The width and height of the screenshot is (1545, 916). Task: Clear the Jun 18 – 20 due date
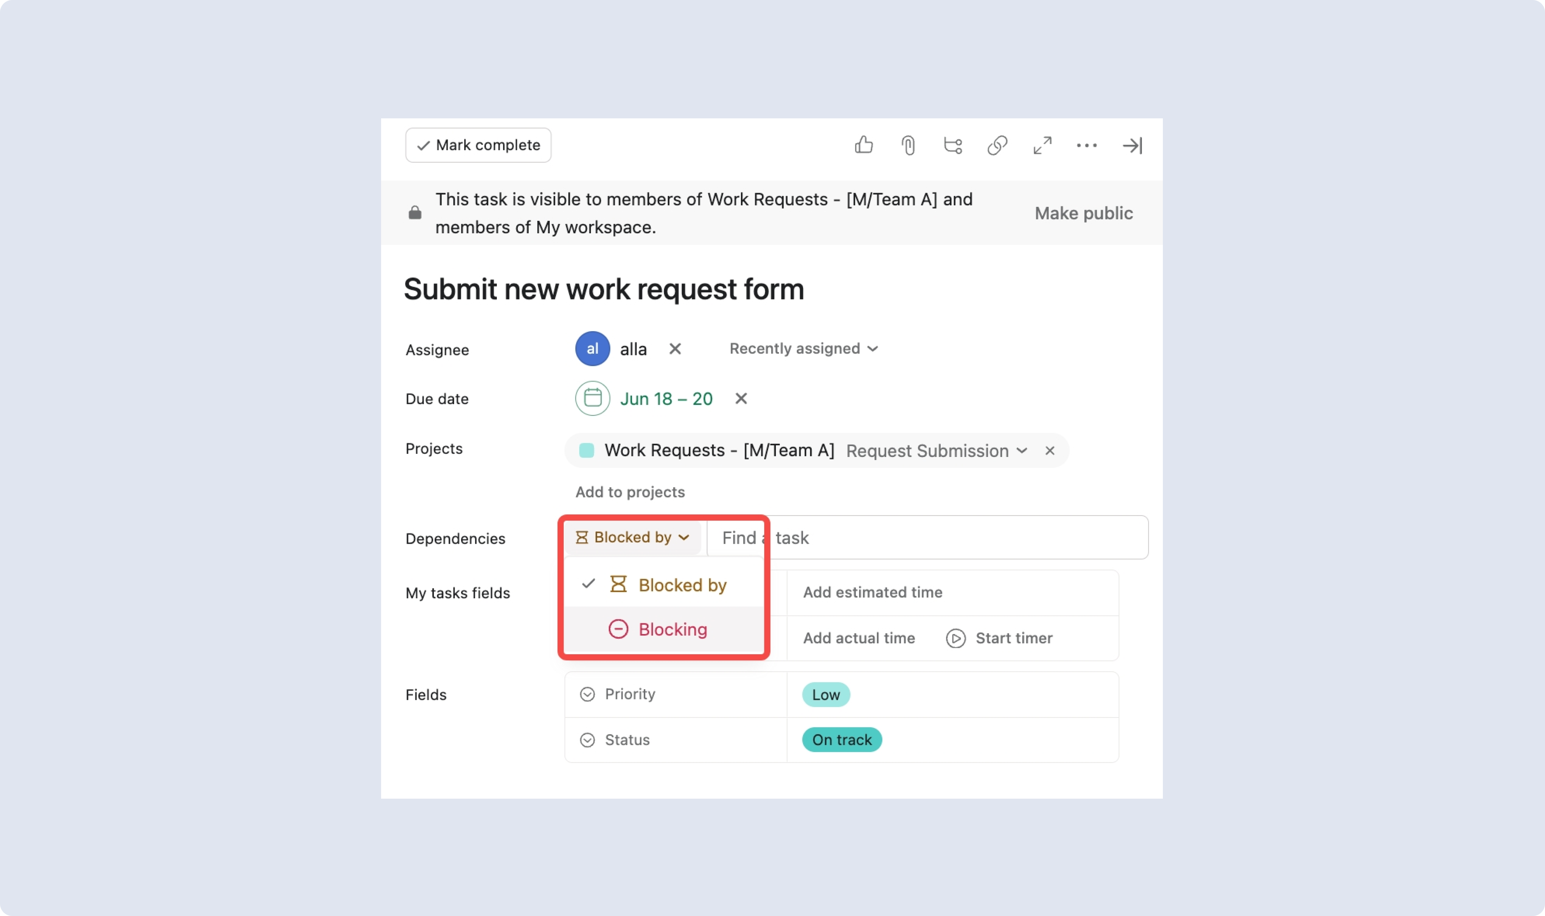click(741, 399)
